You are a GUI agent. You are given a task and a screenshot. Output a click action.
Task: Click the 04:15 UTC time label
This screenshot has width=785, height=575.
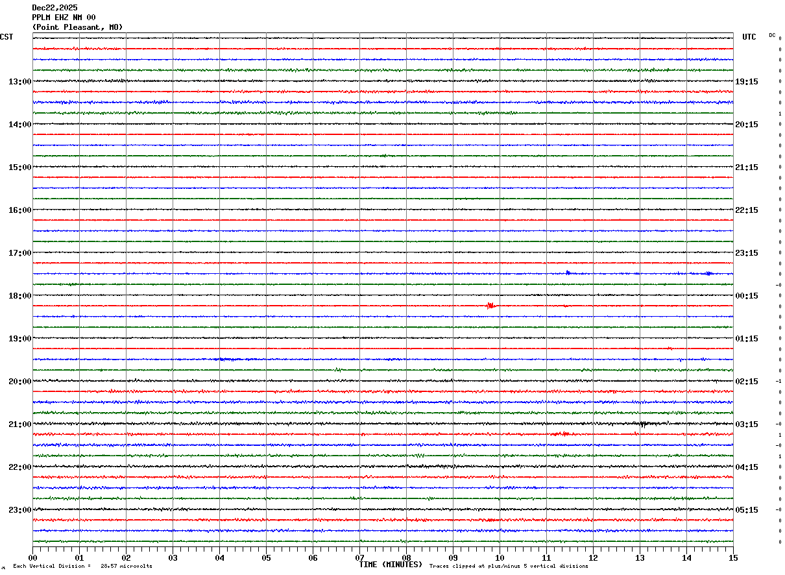pos(747,467)
